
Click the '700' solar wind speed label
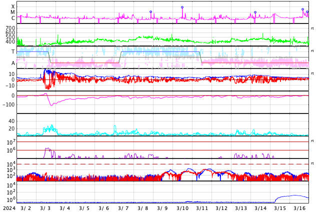10,28
